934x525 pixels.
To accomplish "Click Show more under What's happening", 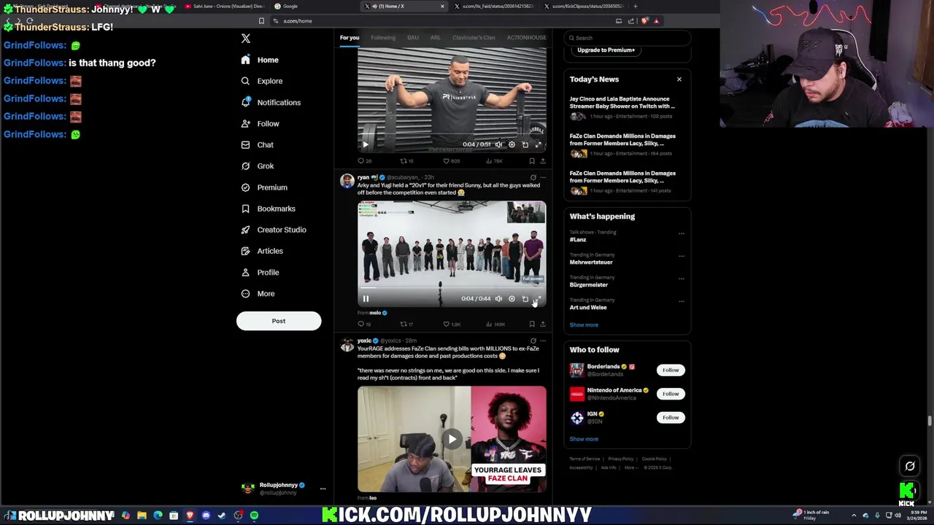I will pos(584,325).
